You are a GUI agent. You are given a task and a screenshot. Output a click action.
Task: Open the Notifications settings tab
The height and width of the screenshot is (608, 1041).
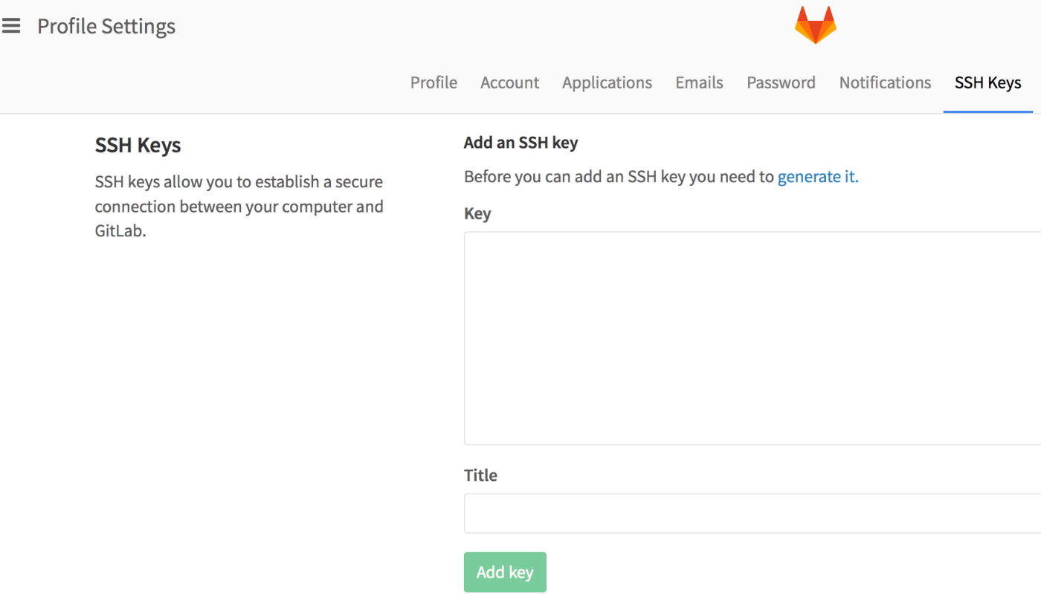point(885,83)
